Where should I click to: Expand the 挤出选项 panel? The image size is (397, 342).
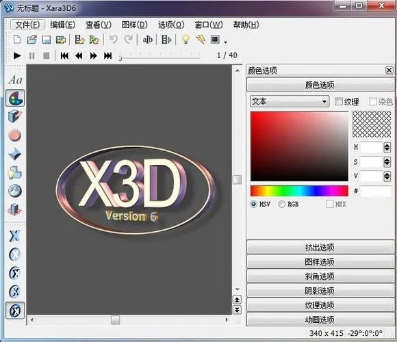pos(320,247)
